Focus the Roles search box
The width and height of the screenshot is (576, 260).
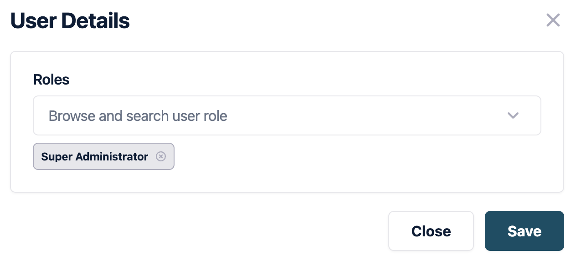coord(273,115)
